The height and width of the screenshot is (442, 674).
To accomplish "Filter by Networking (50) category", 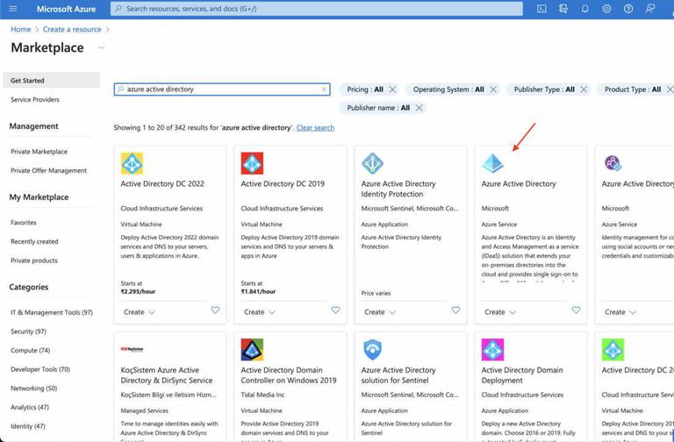I will point(33,388).
